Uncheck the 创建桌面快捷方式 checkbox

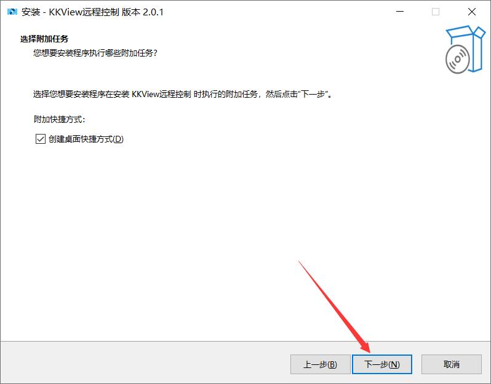pyautogui.click(x=41, y=139)
